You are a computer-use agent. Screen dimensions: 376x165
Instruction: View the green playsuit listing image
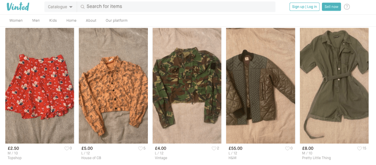[x=334, y=86]
